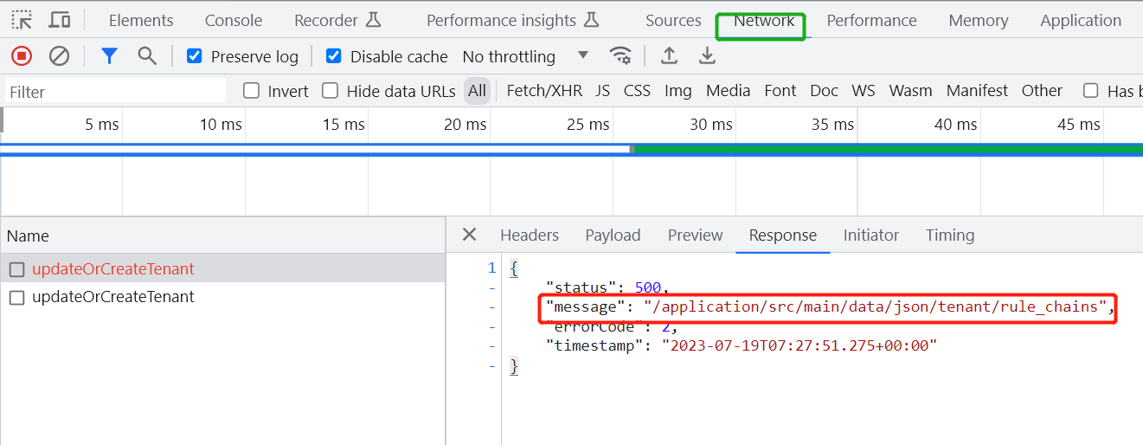Close the request details panel
The image size is (1143, 445).
tap(469, 235)
